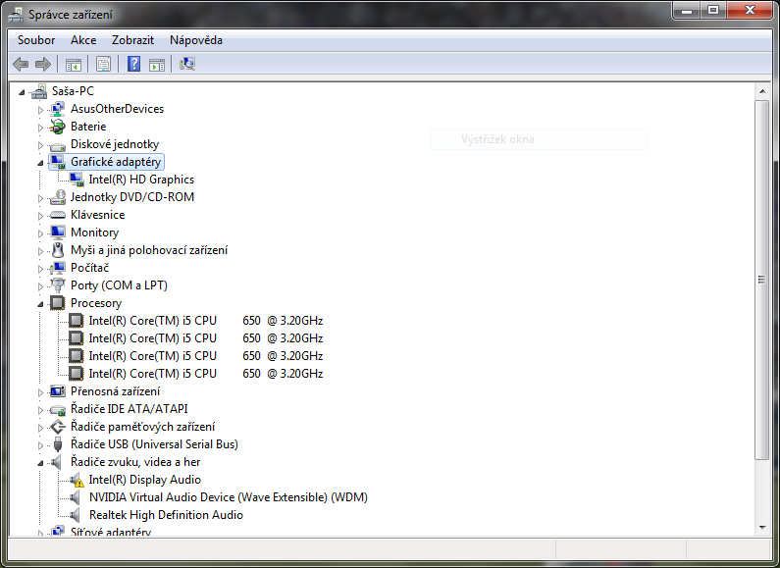Click the Diskové jednotky drive icon

[58, 145]
